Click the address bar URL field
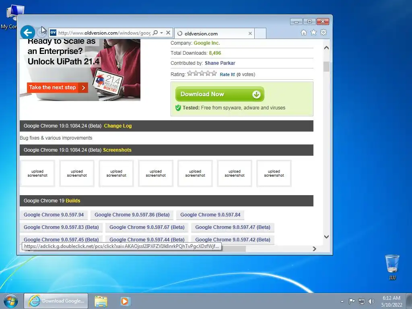 [104, 33]
